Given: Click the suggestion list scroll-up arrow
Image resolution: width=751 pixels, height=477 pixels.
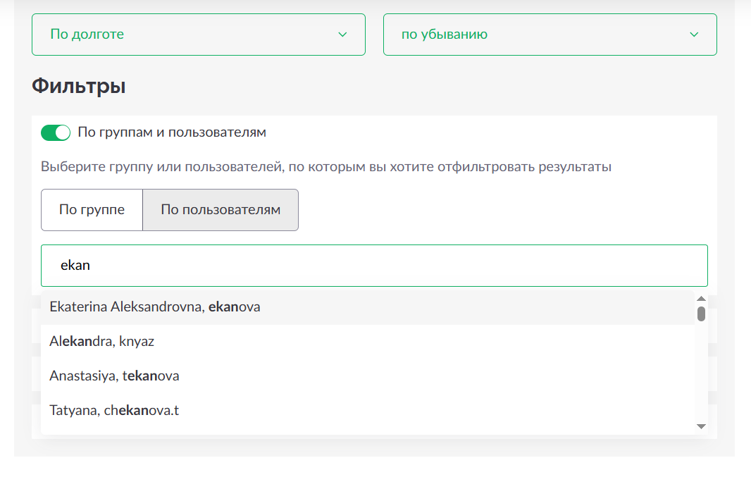Looking at the screenshot, I should pyautogui.click(x=701, y=297).
